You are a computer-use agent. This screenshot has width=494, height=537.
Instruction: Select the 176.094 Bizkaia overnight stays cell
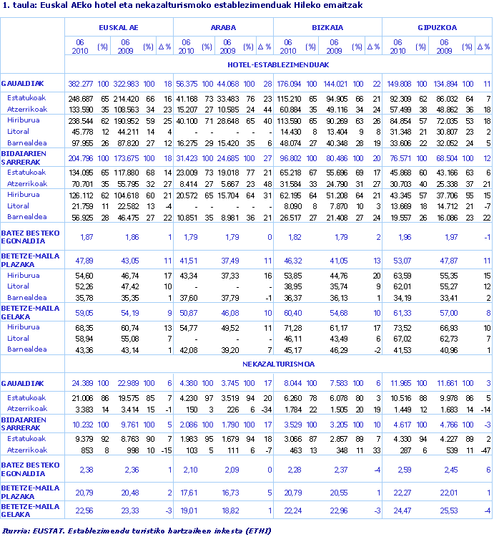[x=288, y=84]
